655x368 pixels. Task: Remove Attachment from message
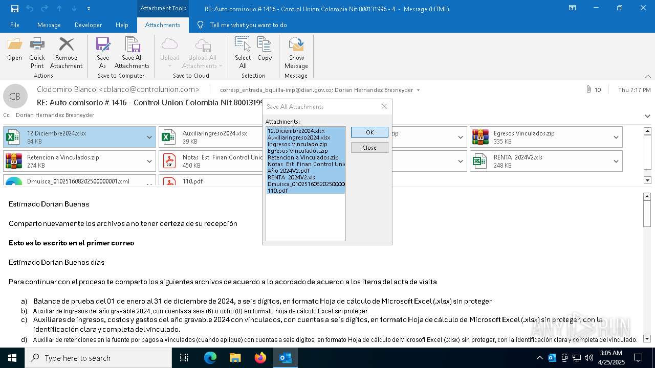click(66, 53)
